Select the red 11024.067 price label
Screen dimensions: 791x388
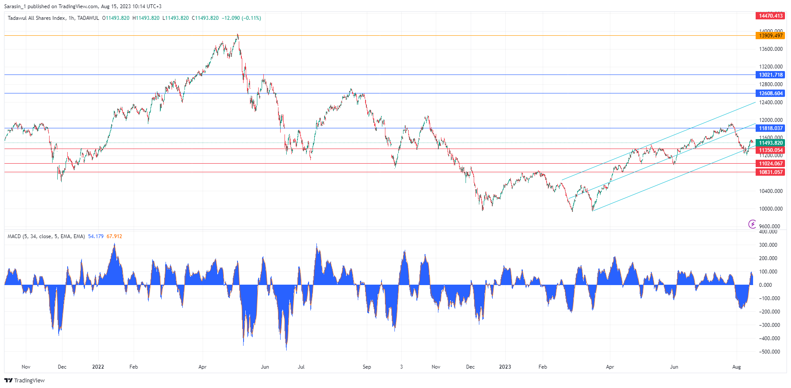(770, 164)
